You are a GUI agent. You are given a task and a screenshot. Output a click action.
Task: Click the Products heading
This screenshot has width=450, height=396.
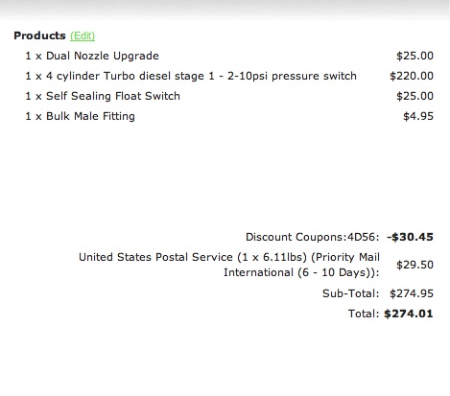point(39,35)
